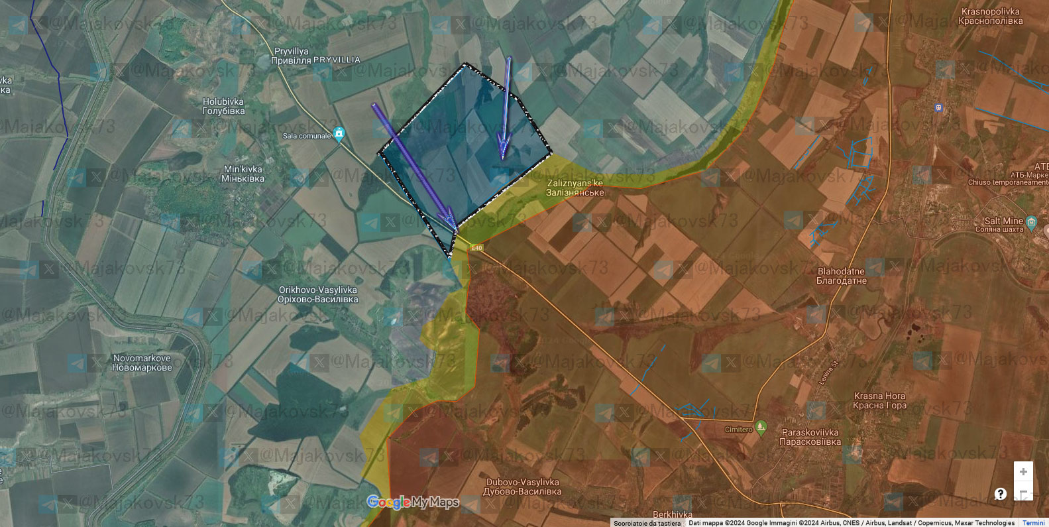Zoom in with the plus button

(1023, 471)
